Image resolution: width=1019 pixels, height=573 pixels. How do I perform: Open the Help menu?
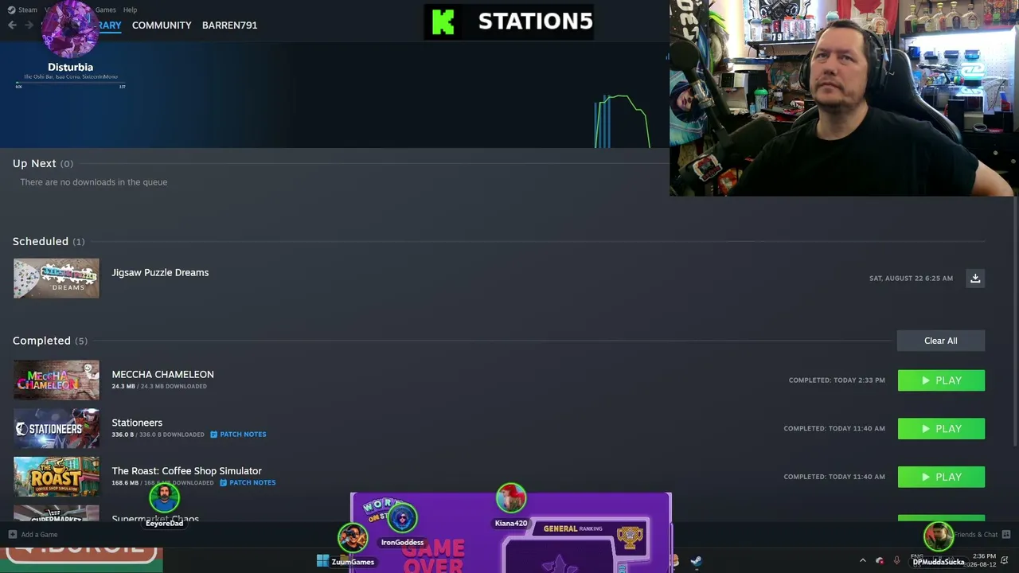click(x=130, y=10)
